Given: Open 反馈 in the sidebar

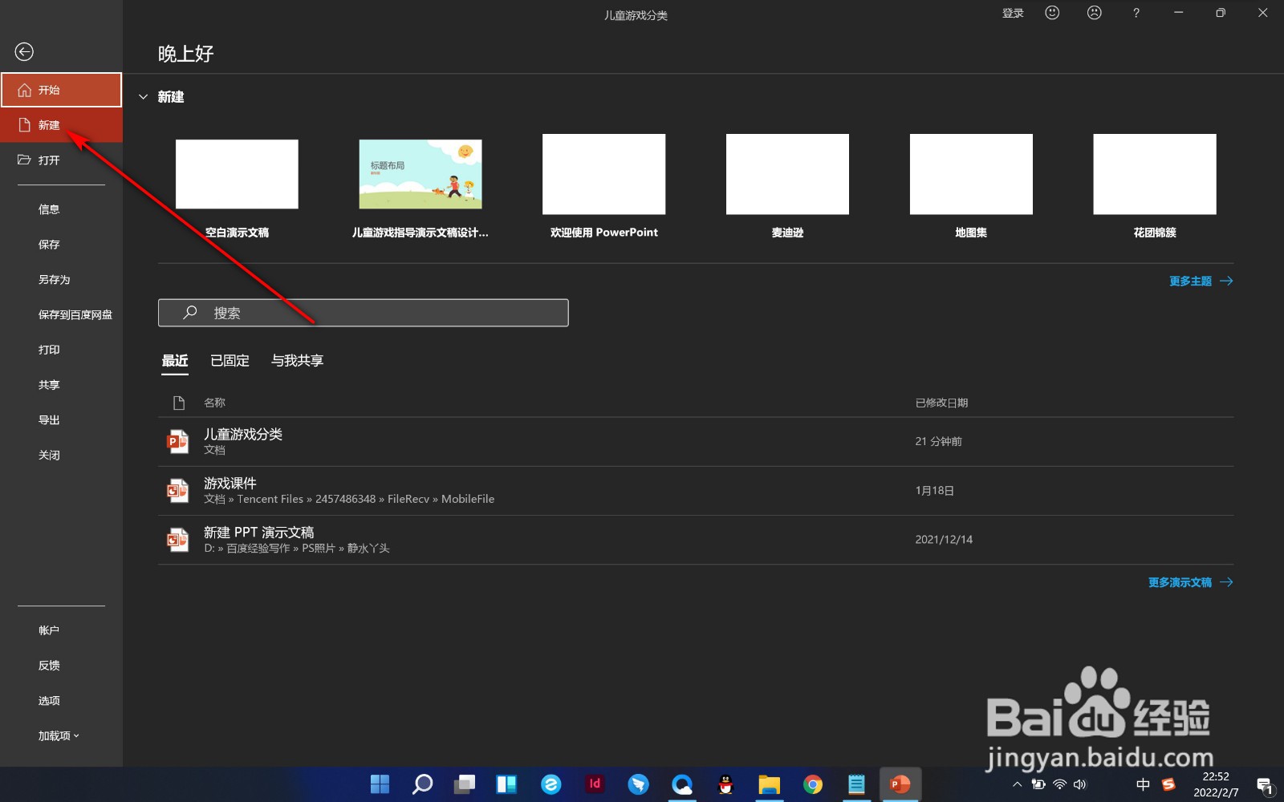Looking at the screenshot, I should point(49,666).
